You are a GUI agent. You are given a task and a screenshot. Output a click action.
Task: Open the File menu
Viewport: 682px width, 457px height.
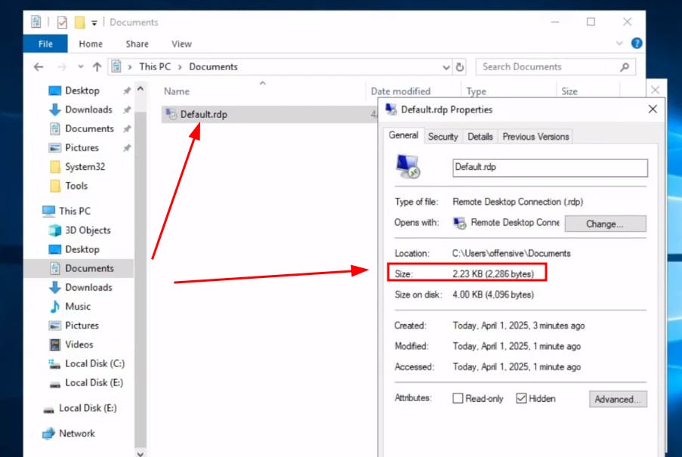(x=45, y=44)
